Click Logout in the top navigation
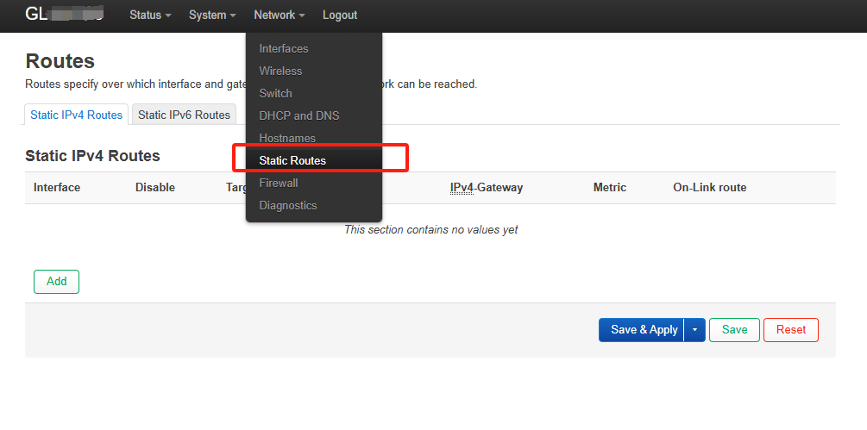 coord(340,15)
